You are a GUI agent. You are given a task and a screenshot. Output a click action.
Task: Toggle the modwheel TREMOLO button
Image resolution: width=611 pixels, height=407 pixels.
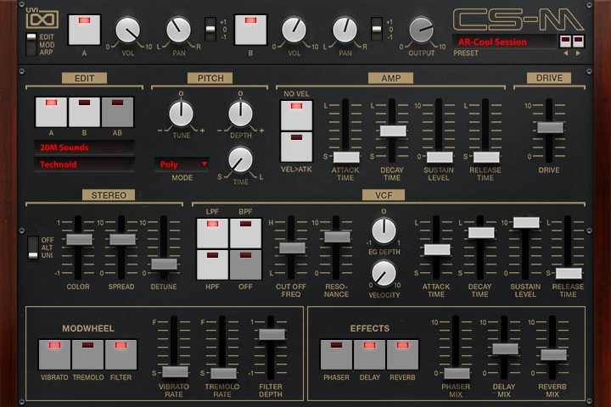[x=87, y=354]
